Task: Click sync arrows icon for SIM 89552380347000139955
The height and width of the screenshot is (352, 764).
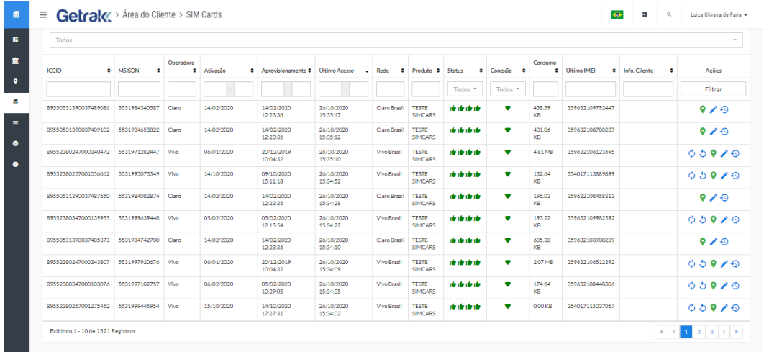Action: 691,220
